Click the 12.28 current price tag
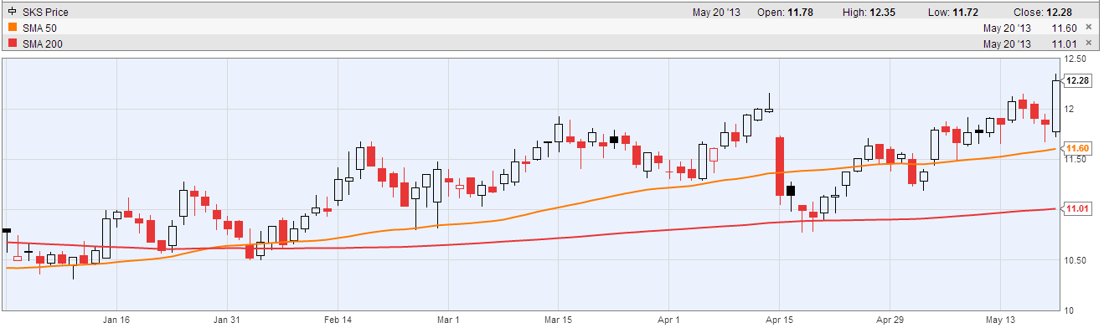Viewport: 1104px width, 328px height. pyautogui.click(x=1077, y=80)
